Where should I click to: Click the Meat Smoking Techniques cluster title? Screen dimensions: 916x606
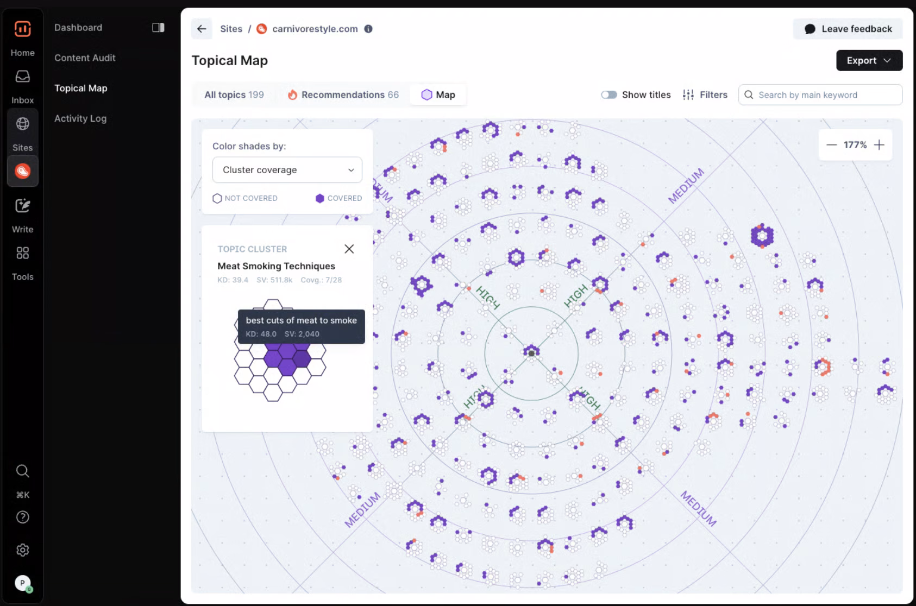pos(277,266)
